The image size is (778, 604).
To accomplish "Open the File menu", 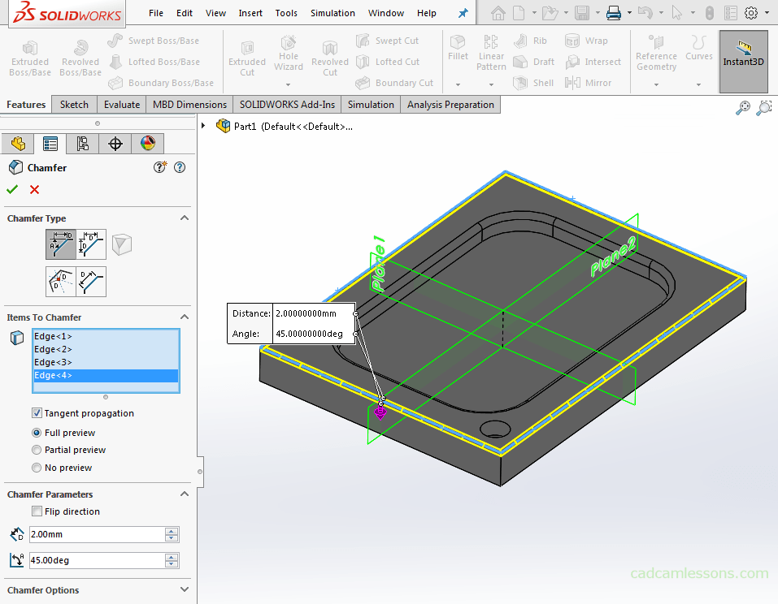I will tap(156, 13).
